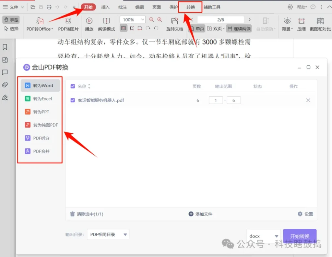Select 转为Excel conversion option
Viewport: 332px width, 257px height.
click(x=40, y=99)
